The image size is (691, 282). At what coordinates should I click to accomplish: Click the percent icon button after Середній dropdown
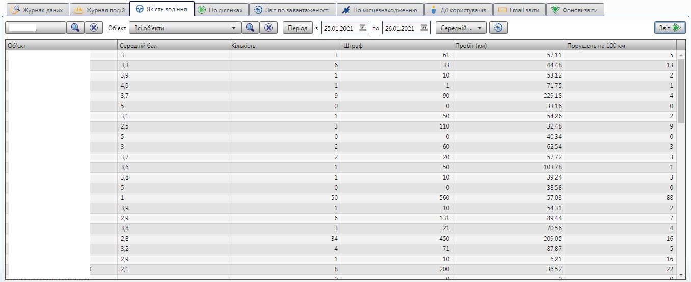coord(499,28)
